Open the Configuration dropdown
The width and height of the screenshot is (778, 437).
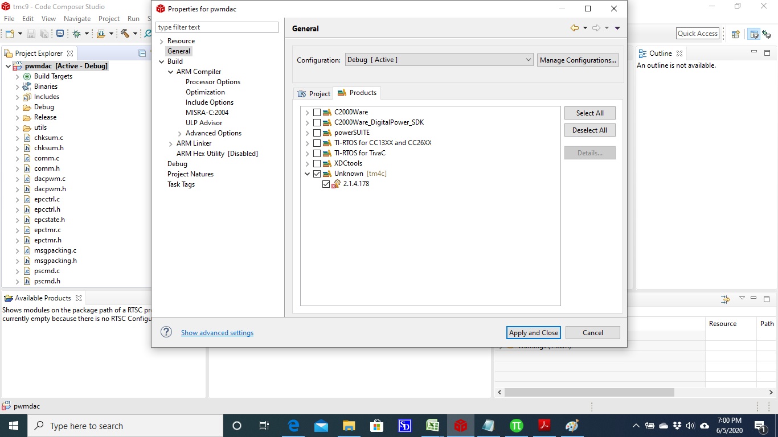click(x=439, y=60)
